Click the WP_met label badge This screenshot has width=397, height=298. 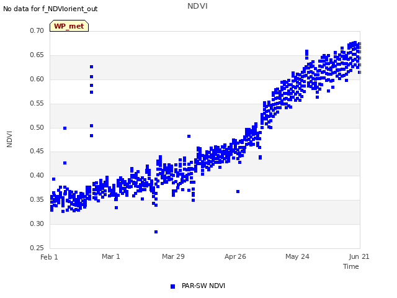[69, 26]
